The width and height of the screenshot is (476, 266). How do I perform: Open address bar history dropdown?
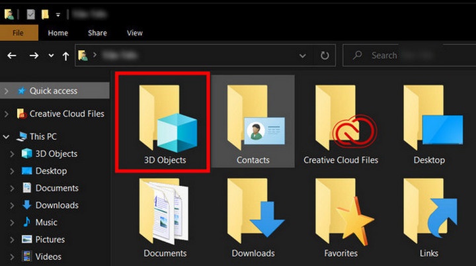[302, 56]
